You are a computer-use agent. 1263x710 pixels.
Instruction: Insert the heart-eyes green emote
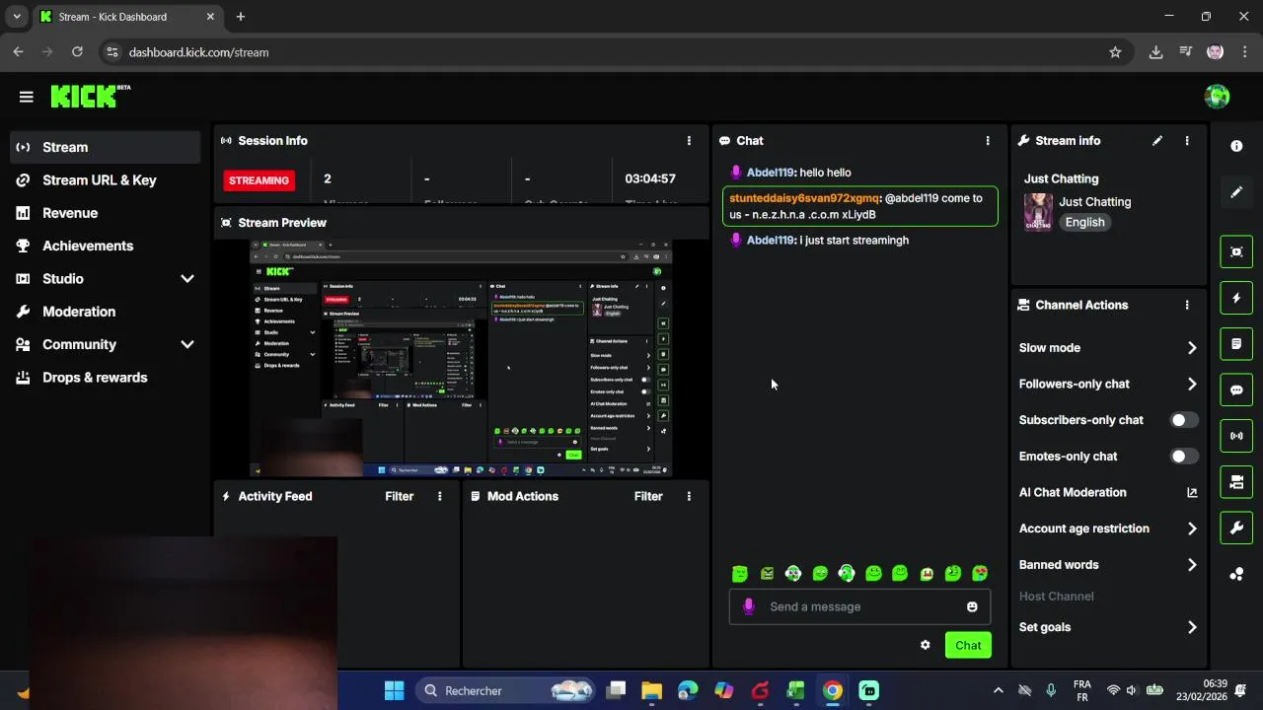coord(980,573)
